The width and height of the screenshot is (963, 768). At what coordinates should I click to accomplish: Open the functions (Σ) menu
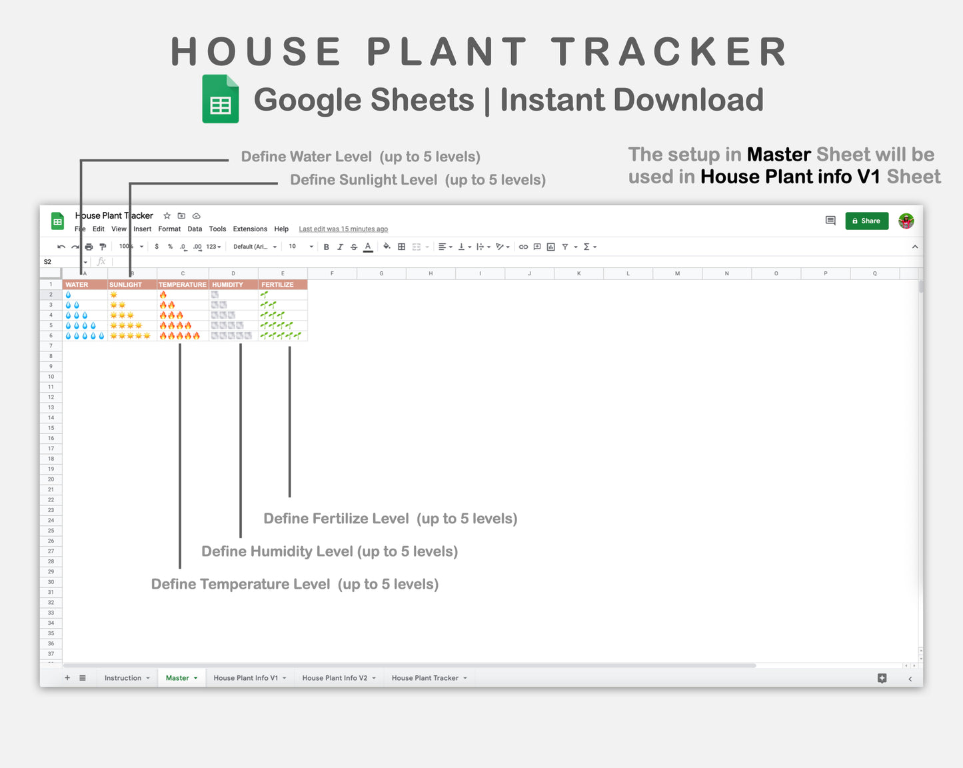pyautogui.click(x=586, y=247)
